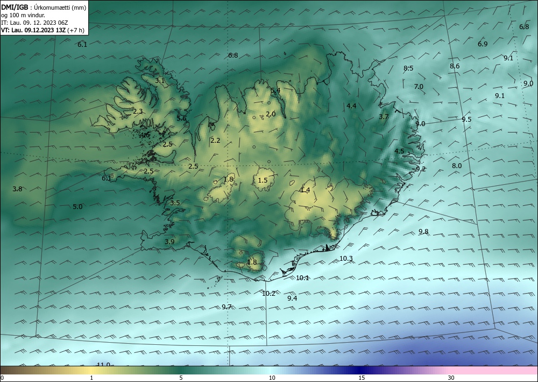Click the color scale tick label 15

tap(362, 378)
